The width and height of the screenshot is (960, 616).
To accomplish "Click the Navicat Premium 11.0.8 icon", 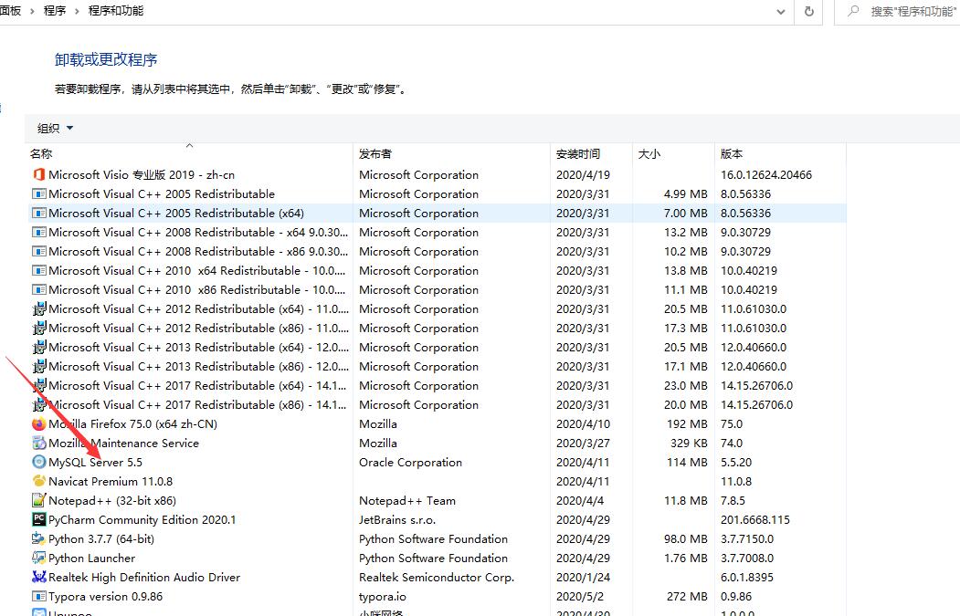I will coord(38,482).
